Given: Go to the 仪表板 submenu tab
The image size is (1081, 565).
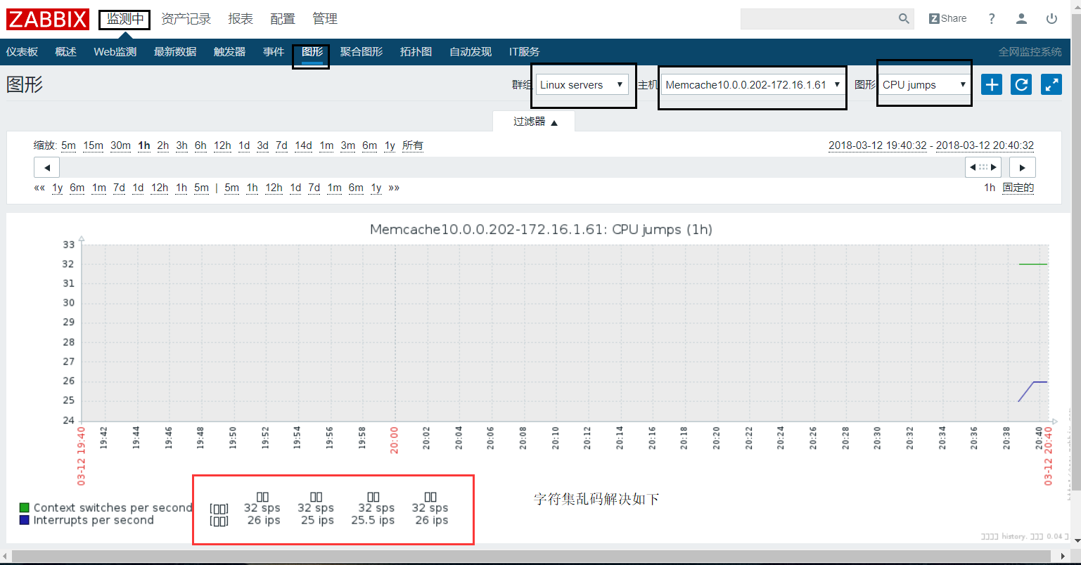Looking at the screenshot, I should 22,52.
